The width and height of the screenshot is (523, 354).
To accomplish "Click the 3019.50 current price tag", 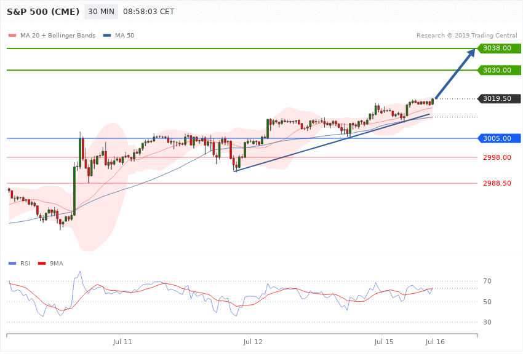I will pos(500,98).
